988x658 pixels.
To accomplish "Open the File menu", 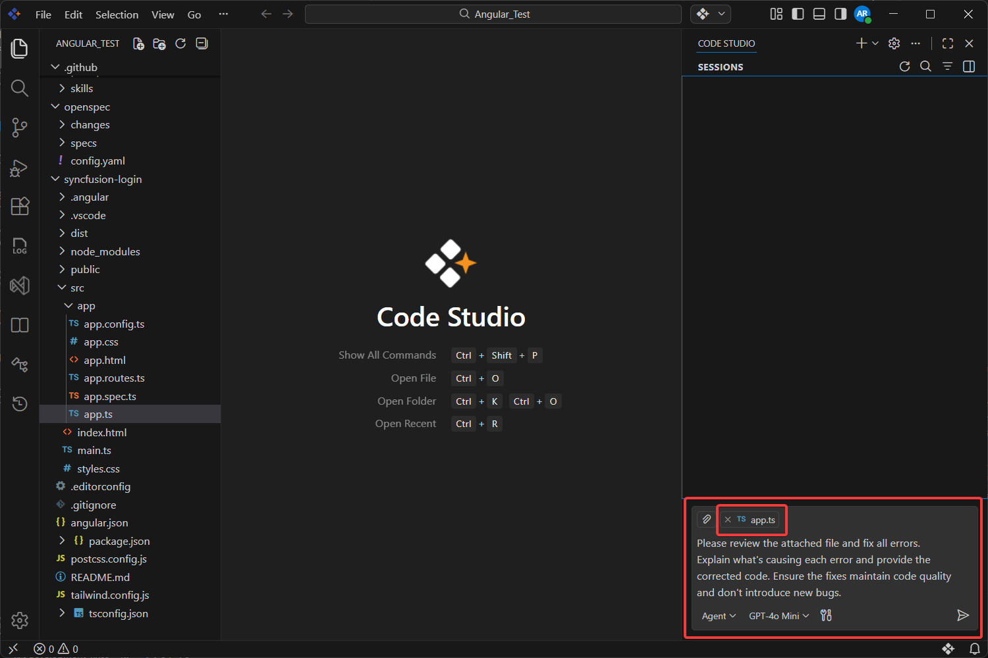I will [43, 14].
